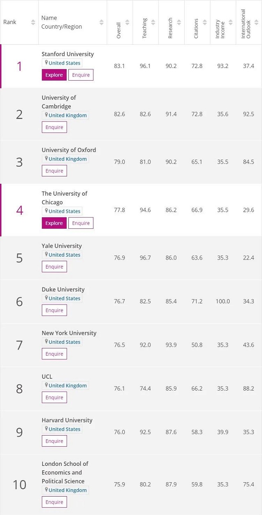Select the United Kingdom tag under University of Oxford

point(65,159)
